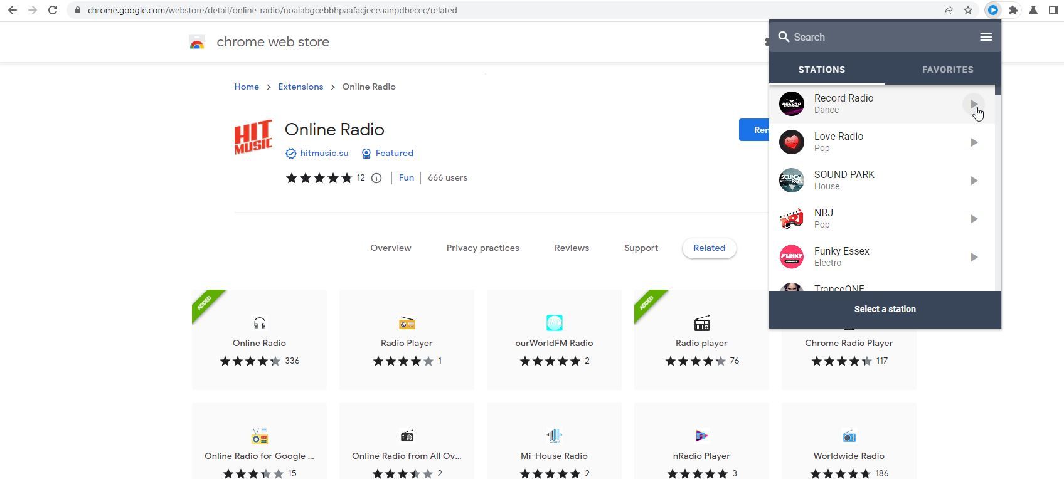Click the Online Radio for Google card icon
The width and height of the screenshot is (1064, 479).
pyautogui.click(x=260, y=436)
